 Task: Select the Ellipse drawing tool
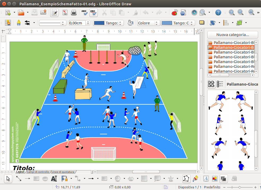click(x=45, y=179)
